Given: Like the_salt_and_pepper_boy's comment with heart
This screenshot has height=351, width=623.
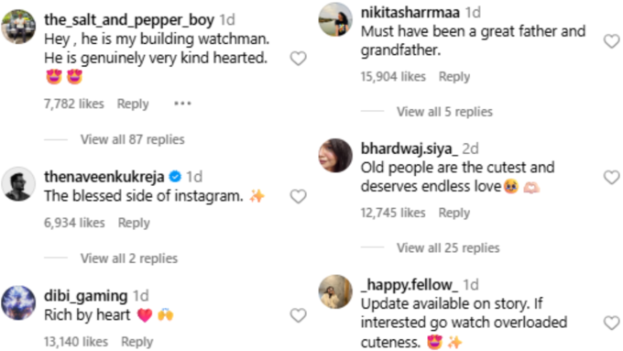Looking at the screenshot, I should coord(298,59).
